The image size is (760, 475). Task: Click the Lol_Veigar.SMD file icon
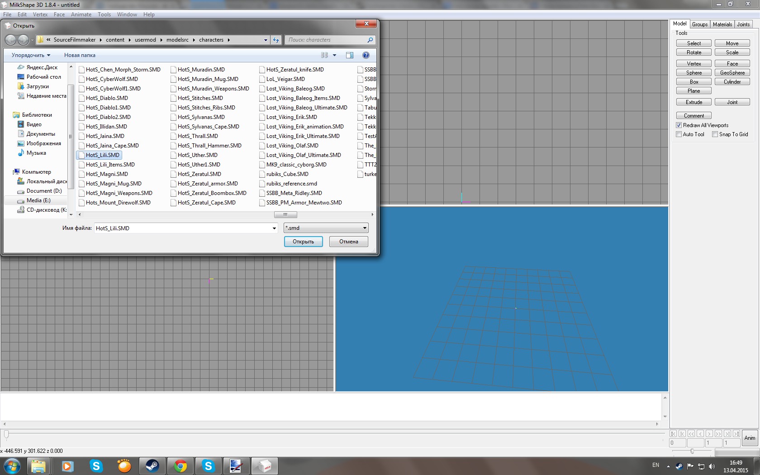point(262,79)
